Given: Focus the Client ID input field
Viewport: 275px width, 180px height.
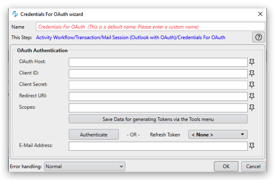Looking at the screenshot, I should pyautogui.click(x=158, y=74).
